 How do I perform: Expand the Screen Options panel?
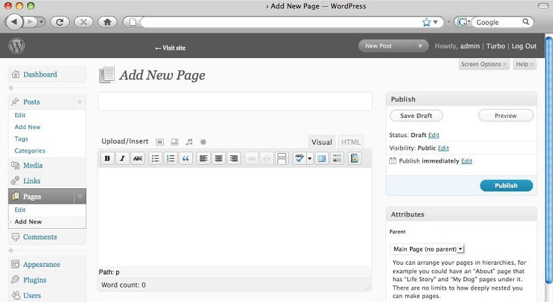coord(483,64)
